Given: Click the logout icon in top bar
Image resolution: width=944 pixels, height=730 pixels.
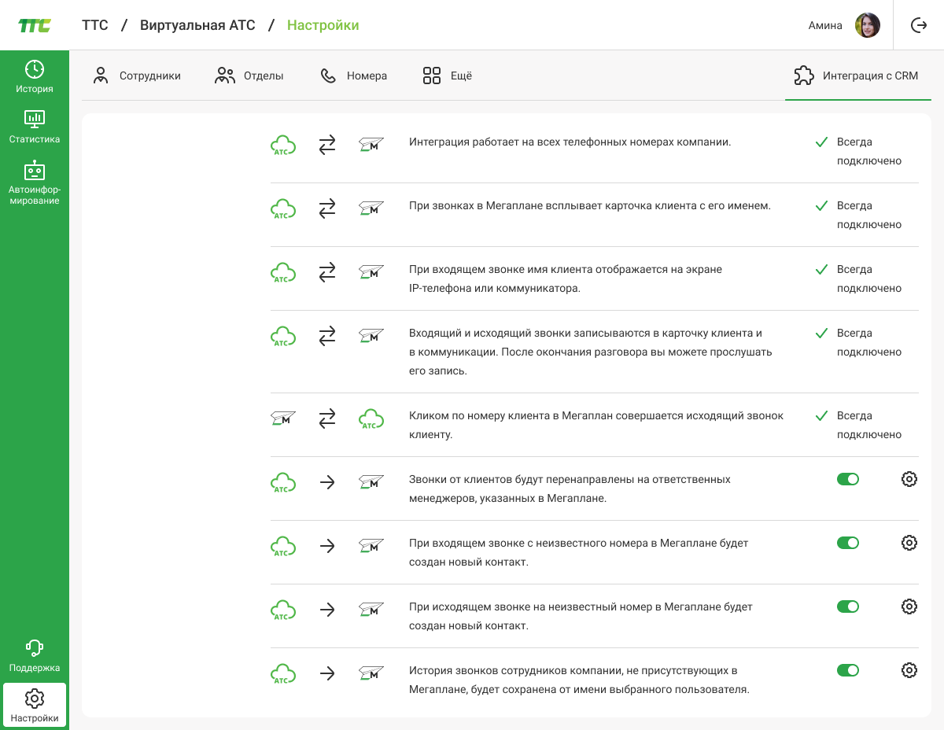Looking at the screenshot, I should tap(919, 25).
